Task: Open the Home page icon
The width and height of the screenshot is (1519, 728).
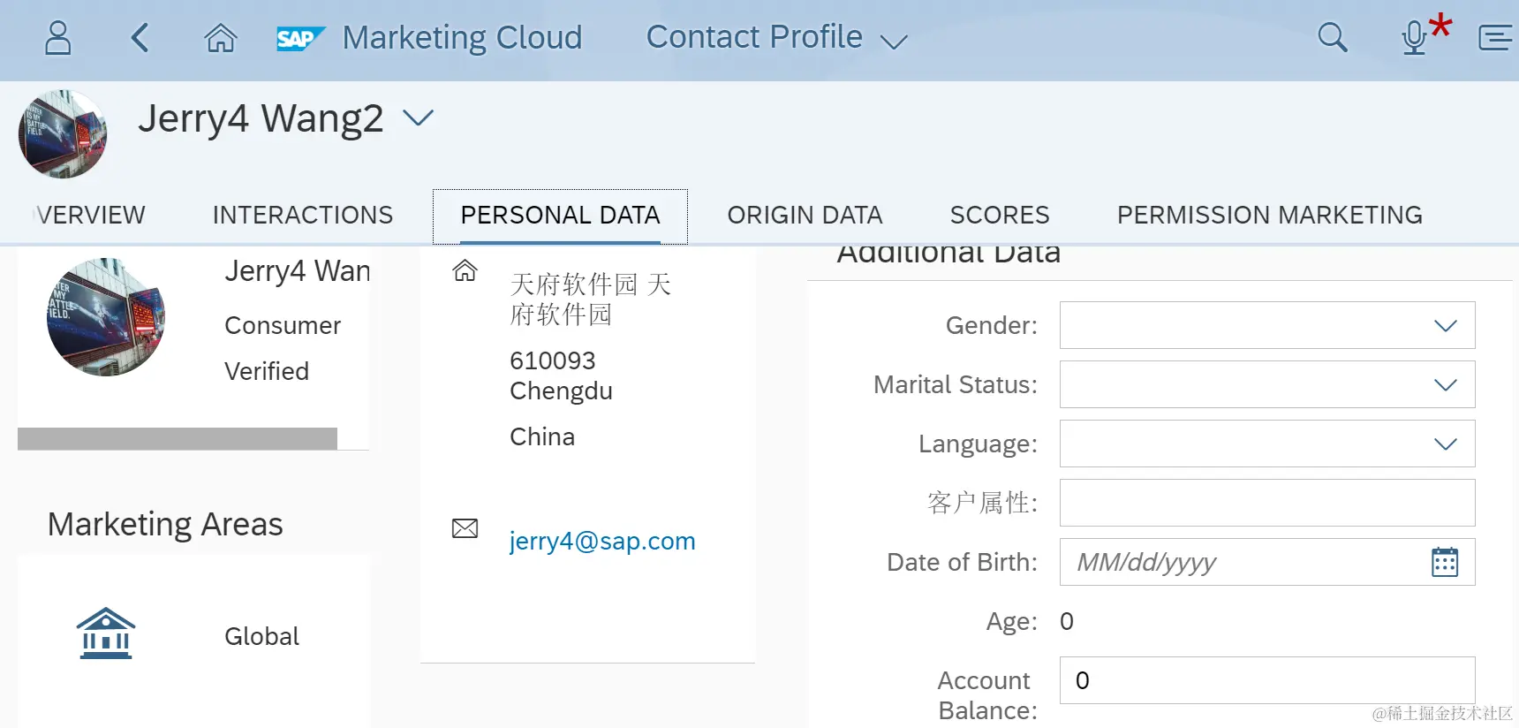Action: pos(220,38)
